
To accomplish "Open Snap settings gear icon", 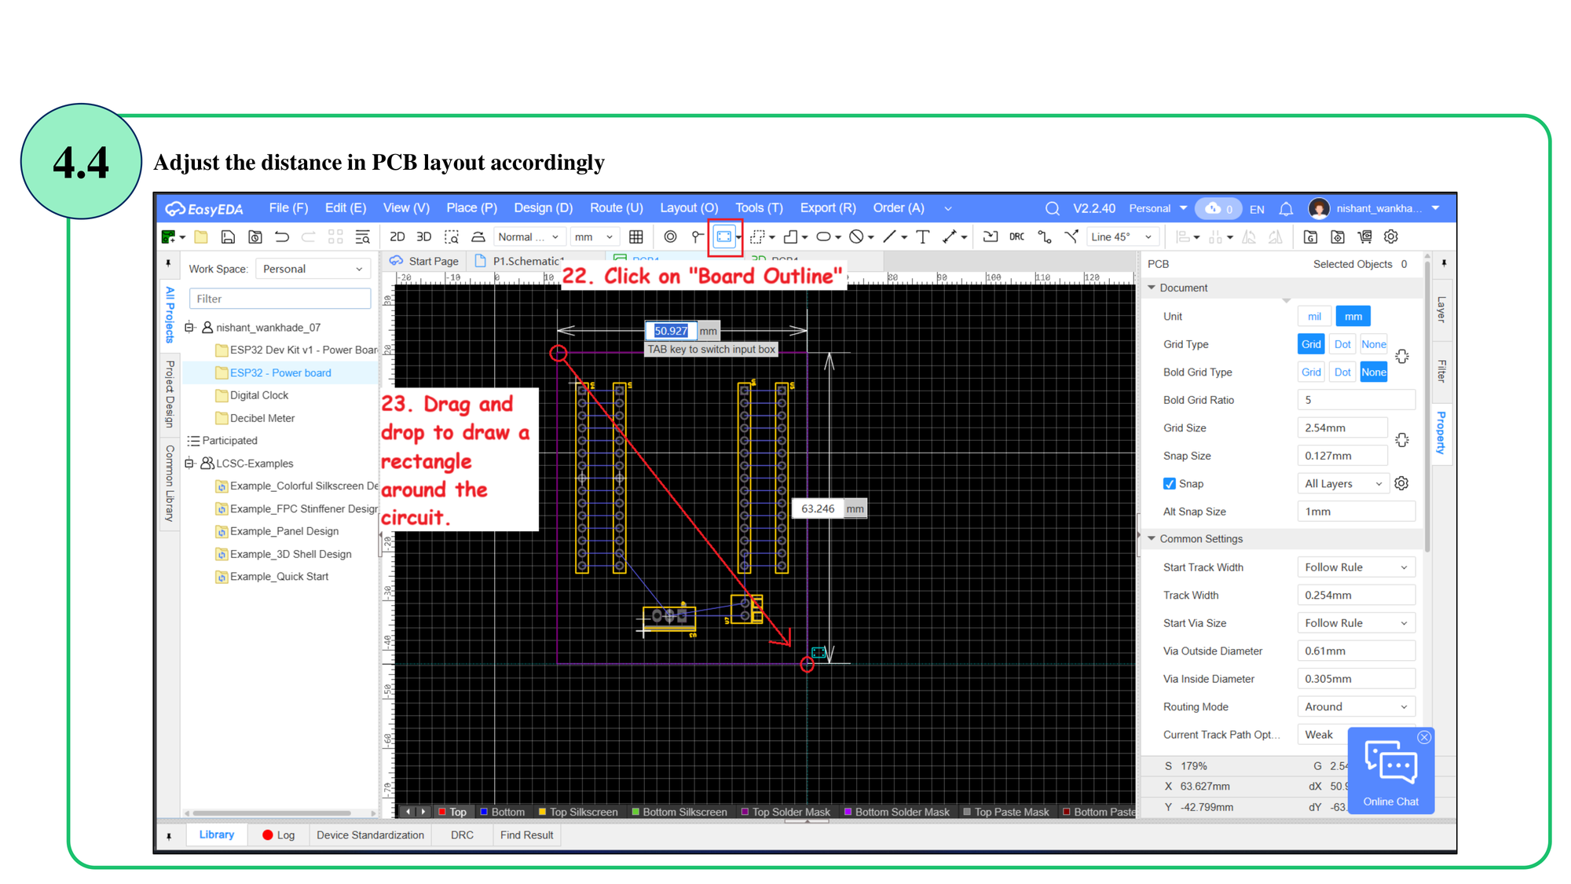I will click(x=1401, y=483).
